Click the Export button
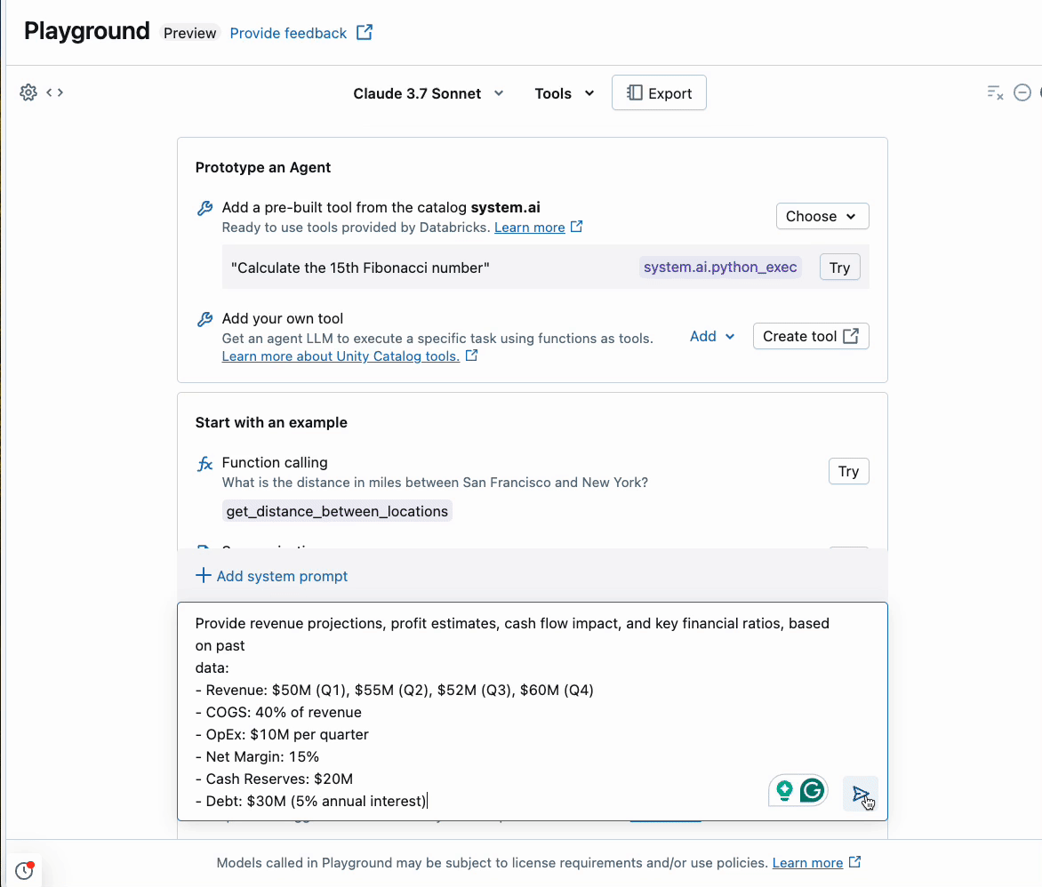 (659, 93)
